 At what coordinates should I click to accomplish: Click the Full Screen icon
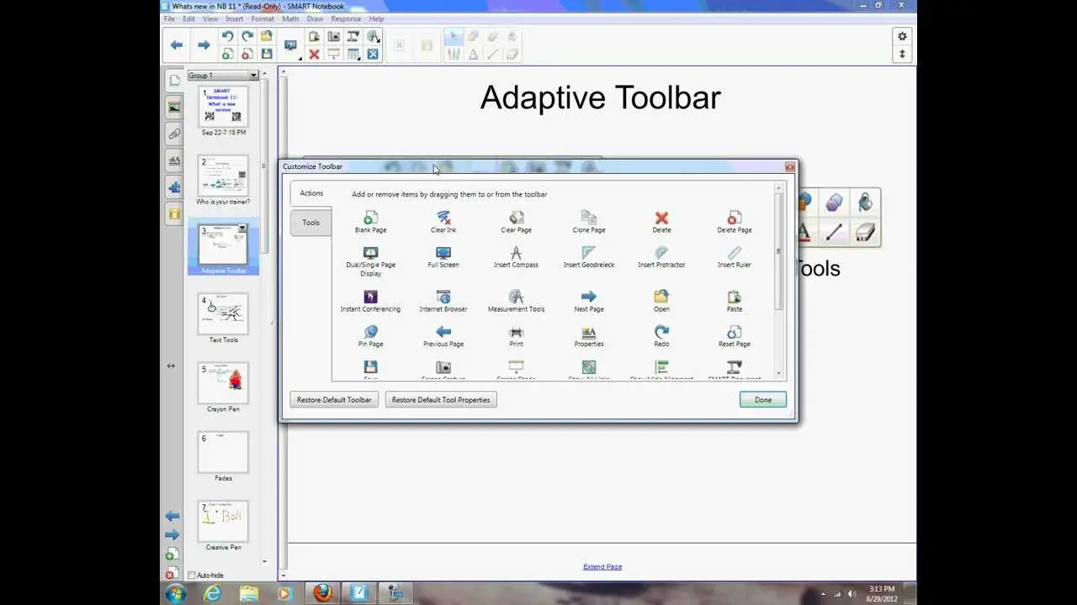pos(443,252)
